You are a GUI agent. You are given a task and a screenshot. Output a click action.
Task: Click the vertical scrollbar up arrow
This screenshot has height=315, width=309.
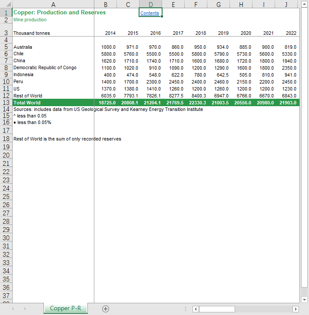click(x=304, y=4)
